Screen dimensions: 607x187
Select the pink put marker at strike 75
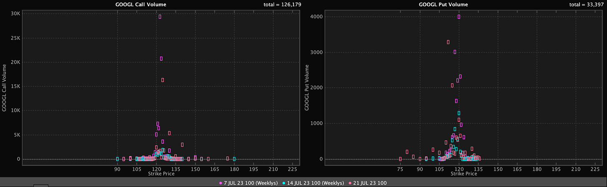click(x=400, y=159)
